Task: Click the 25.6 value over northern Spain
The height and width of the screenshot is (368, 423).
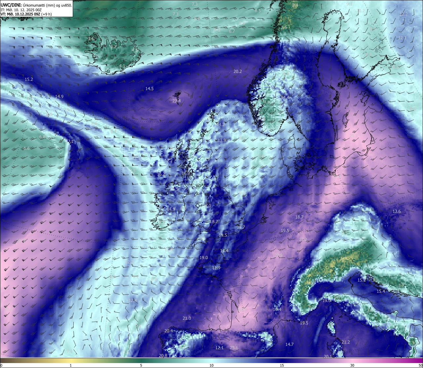Action: [x=234, y=348]
